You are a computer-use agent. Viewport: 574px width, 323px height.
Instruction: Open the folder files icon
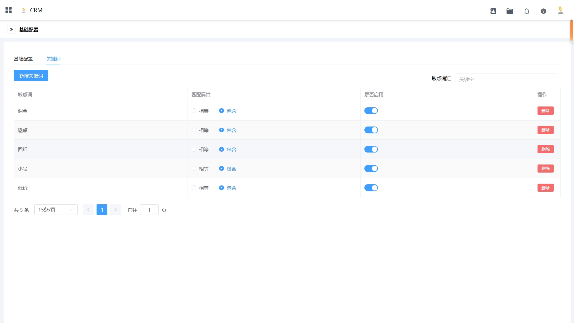(x=510, y=11)
